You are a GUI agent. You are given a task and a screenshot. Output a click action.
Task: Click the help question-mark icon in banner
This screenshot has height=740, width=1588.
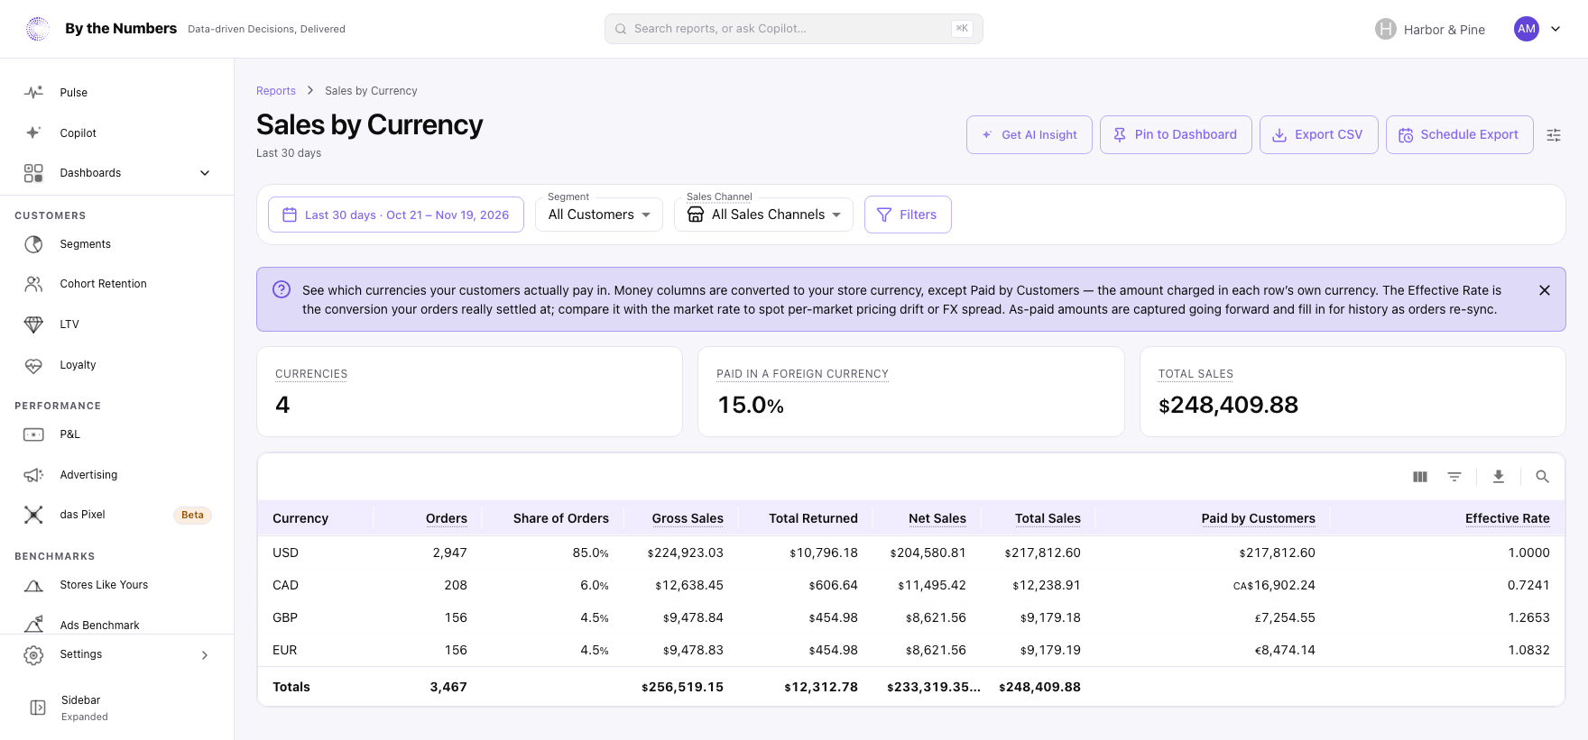click(282, 289)
